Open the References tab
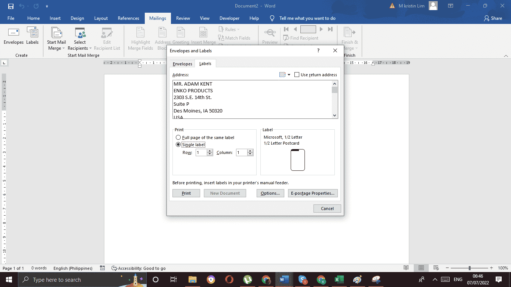The width and height of the screenshot is (511, 287). pyautogui.click(x=128, y=18)
